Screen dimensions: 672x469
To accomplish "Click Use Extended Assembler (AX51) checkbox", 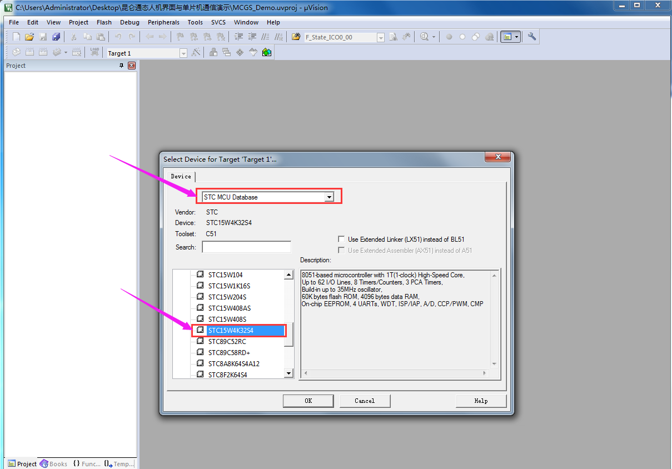I will click(341, 251).
